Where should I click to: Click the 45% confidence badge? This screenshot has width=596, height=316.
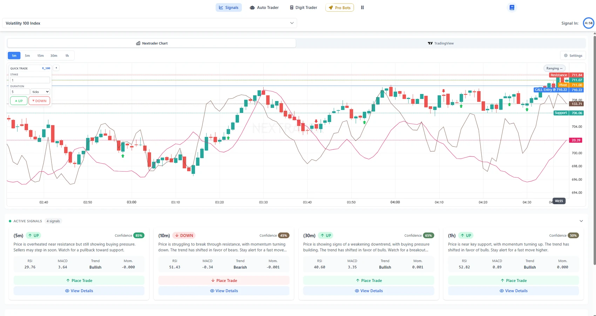284,235
